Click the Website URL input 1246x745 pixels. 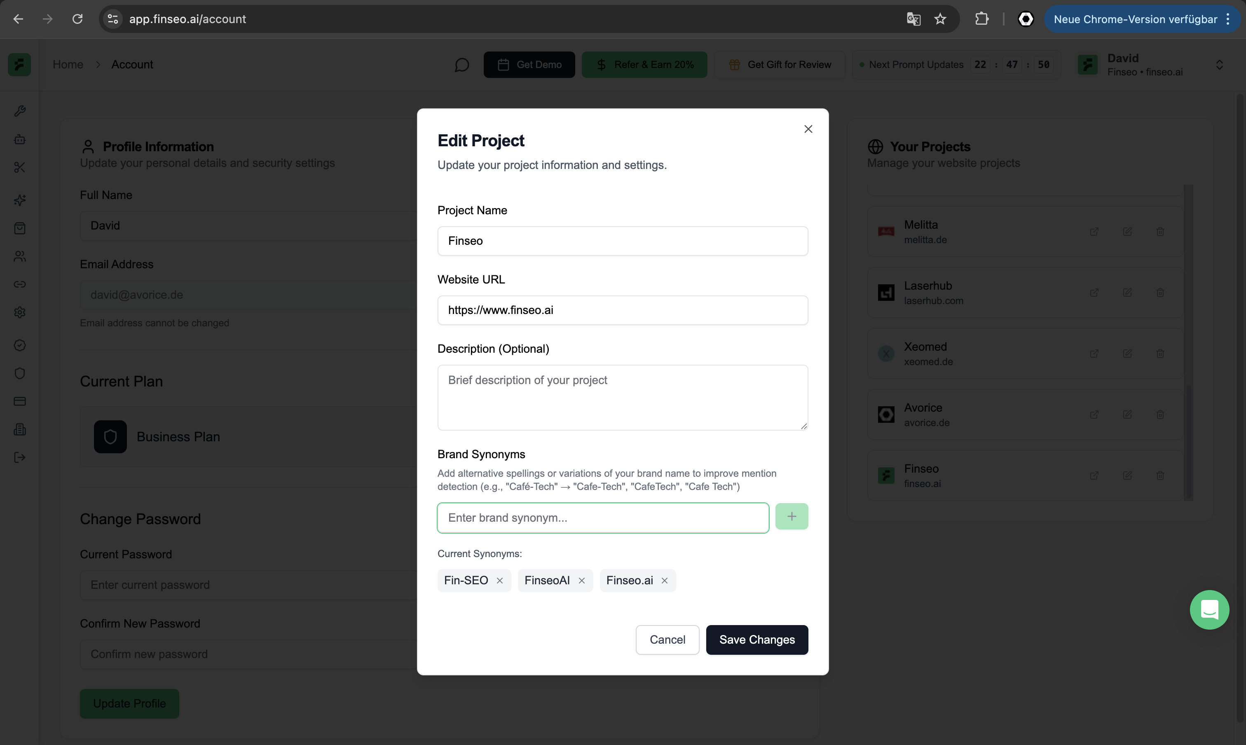pyautogui.click(x=622, y=310)
